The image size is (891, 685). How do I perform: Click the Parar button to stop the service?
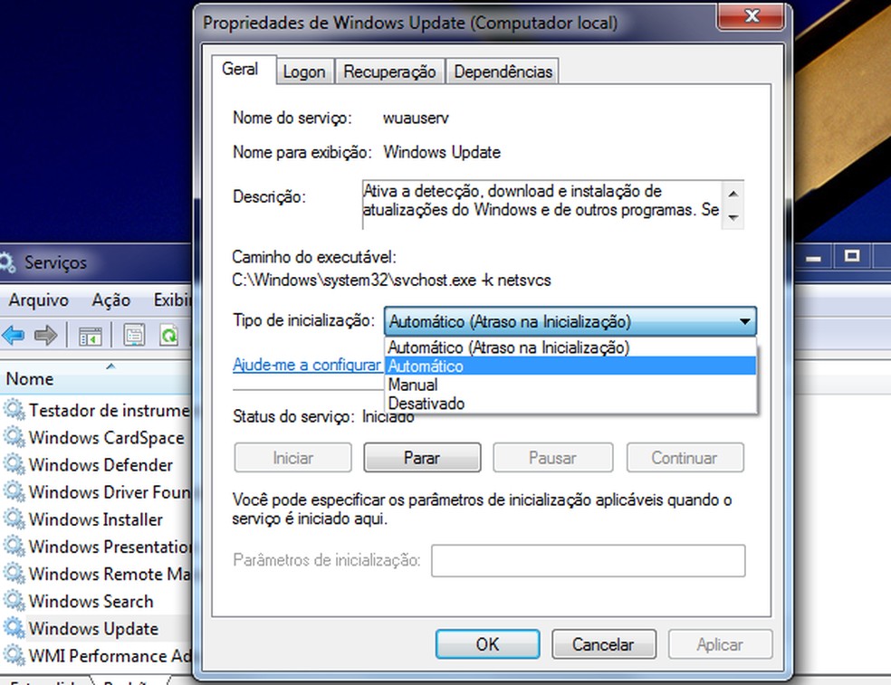(422, 457)
